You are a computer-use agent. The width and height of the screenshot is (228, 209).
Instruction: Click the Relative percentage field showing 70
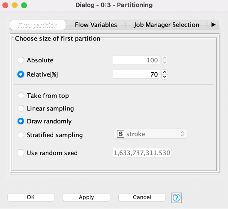tap(136, 74)
